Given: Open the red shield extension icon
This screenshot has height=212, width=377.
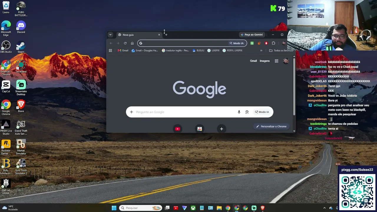Looking at the screenshot, I should click(x=266, y=43).
